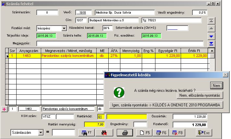Click the address field Budapest Montevideo
Viewport: 231px width, 139px height.
coord(114,20)
